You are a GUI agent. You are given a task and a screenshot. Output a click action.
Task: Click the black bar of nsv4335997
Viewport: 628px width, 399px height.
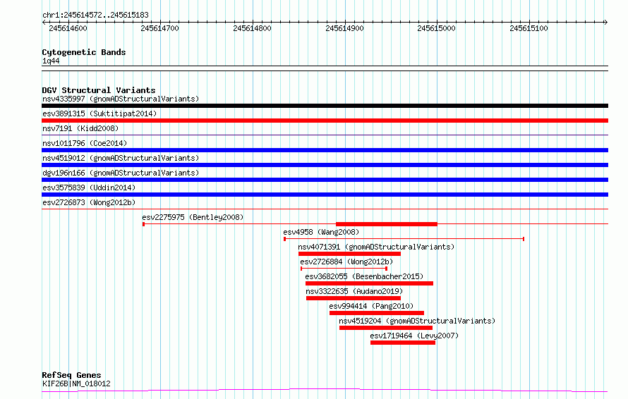click(325, 106)
